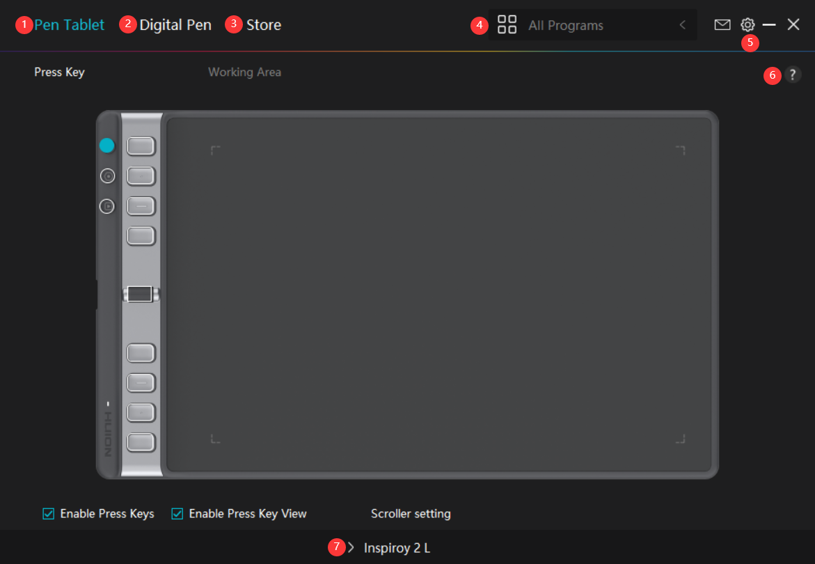
Task: Open settings via the gear icon
Action: pos(747,25)
